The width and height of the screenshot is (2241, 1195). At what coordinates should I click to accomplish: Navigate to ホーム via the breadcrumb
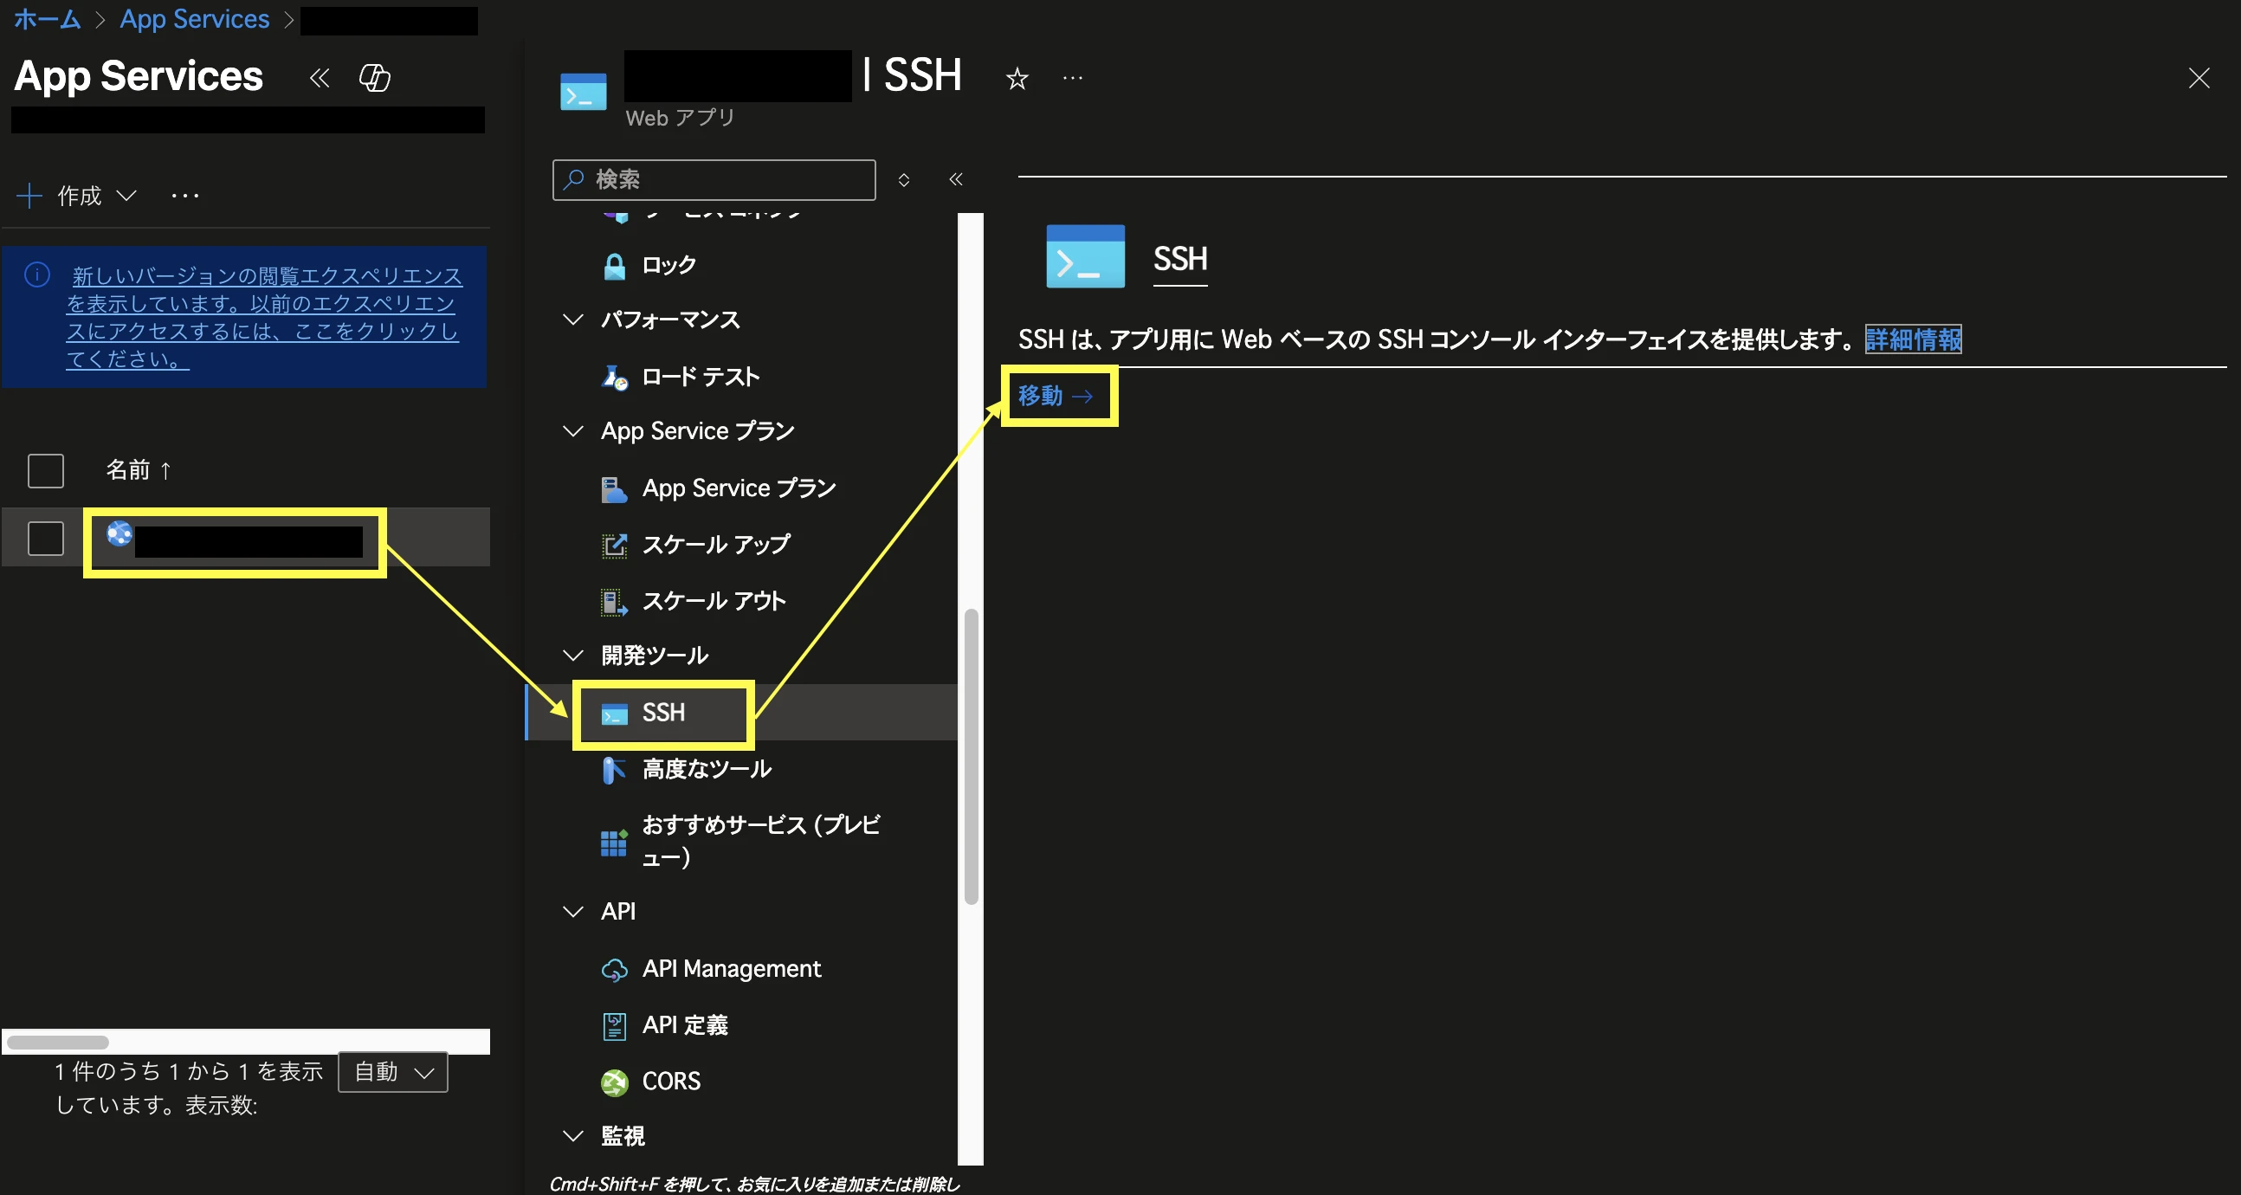[45, 19]
